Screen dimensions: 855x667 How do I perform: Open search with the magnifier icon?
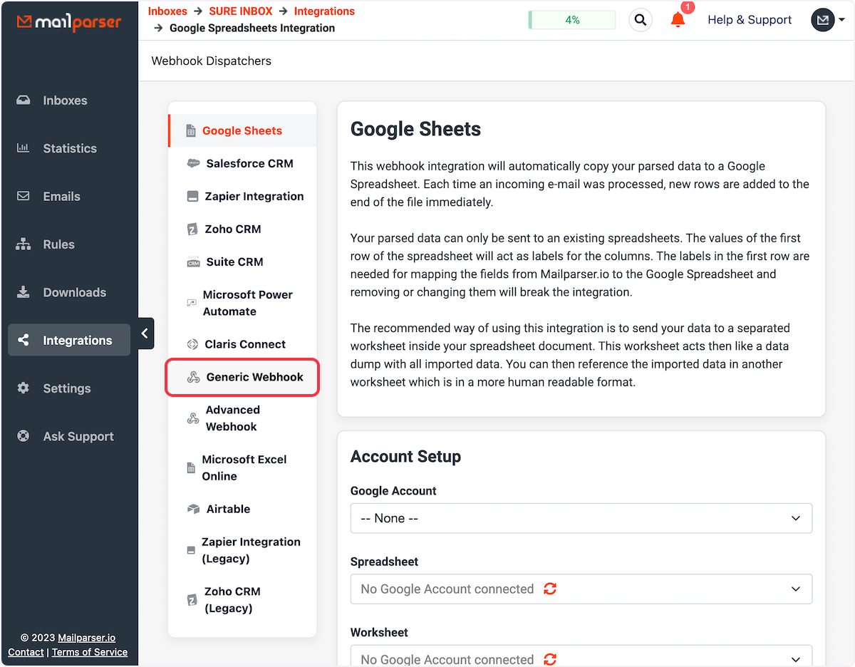pyautogui.click(x=641, y=20)
